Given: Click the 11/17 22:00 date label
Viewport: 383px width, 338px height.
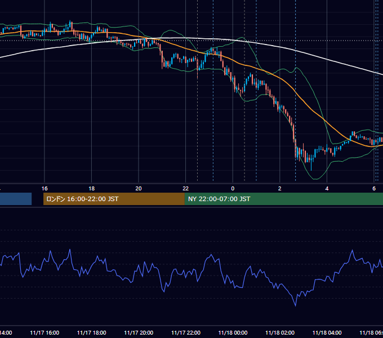Looking at the screenshot, I should tap(186, 332).
